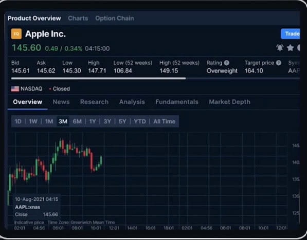The width and height of the screenshot is (307, 240).
Task: Set chart range to 5Y
Action: tap(122, 121)
